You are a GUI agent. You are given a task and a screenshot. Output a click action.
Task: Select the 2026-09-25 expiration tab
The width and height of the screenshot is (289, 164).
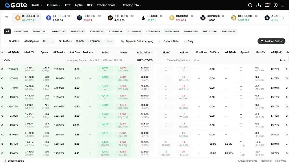172,31
